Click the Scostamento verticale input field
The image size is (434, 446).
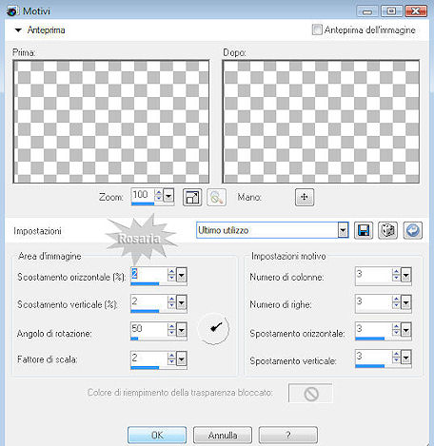tap(148, 302)
